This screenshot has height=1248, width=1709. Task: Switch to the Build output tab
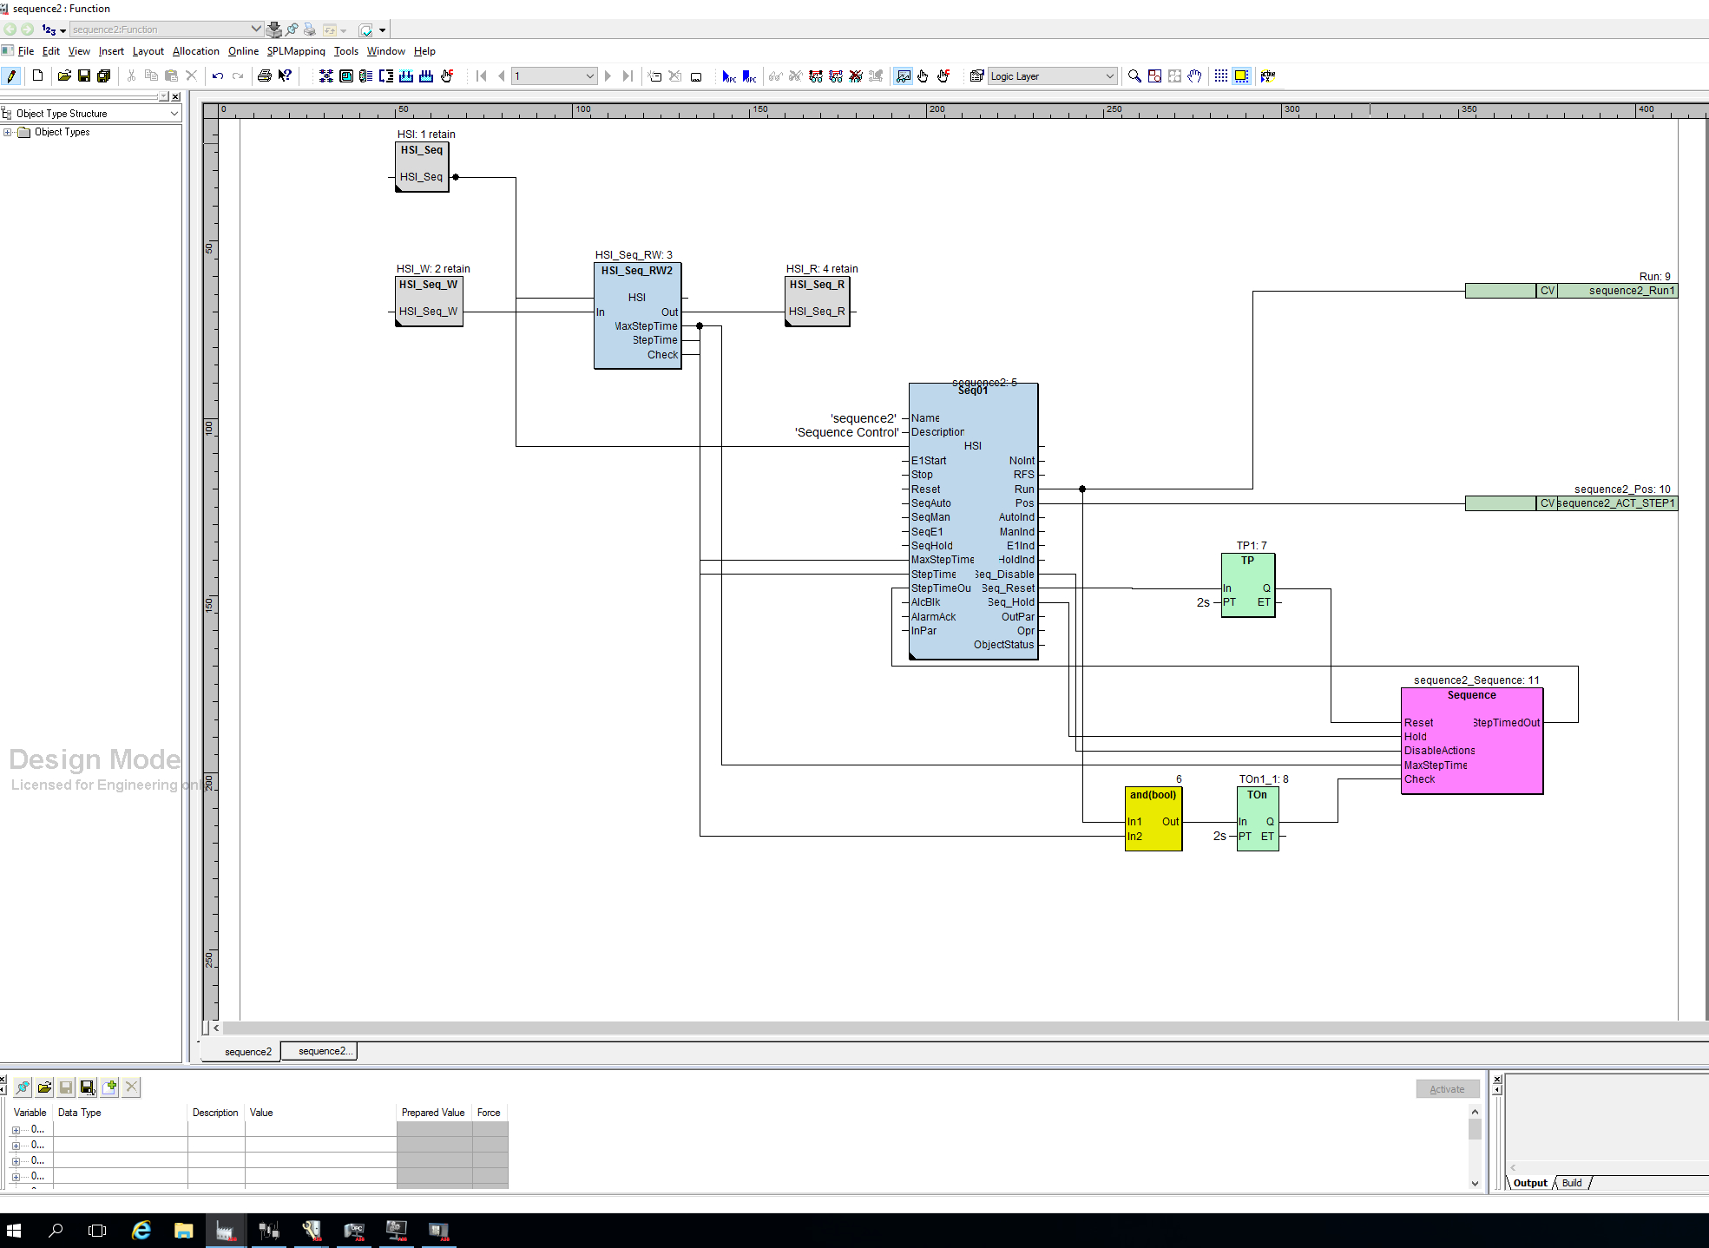point(1572,1183)
